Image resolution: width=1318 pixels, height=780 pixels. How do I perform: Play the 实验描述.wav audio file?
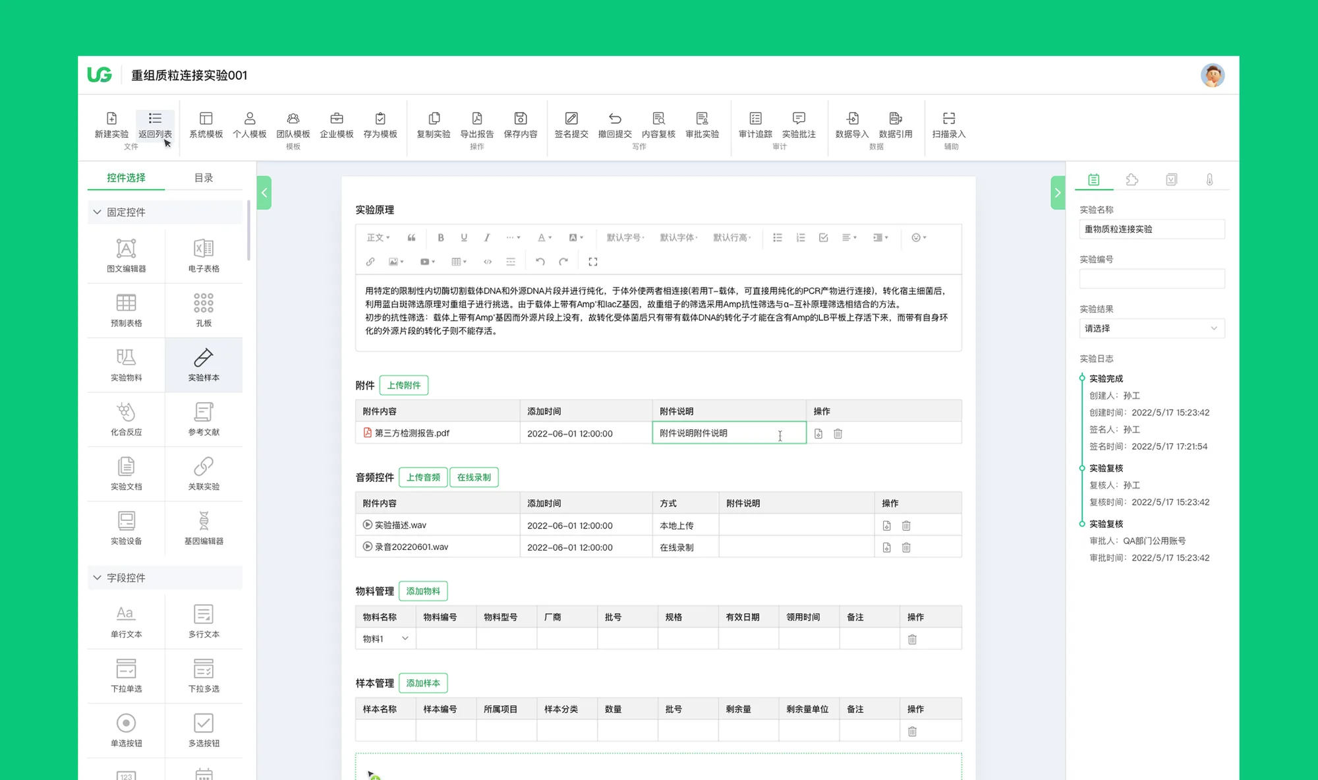click(x=367, y=525)
